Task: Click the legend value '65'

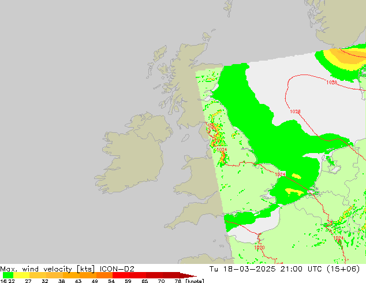Action: click(x=145, y=281)
